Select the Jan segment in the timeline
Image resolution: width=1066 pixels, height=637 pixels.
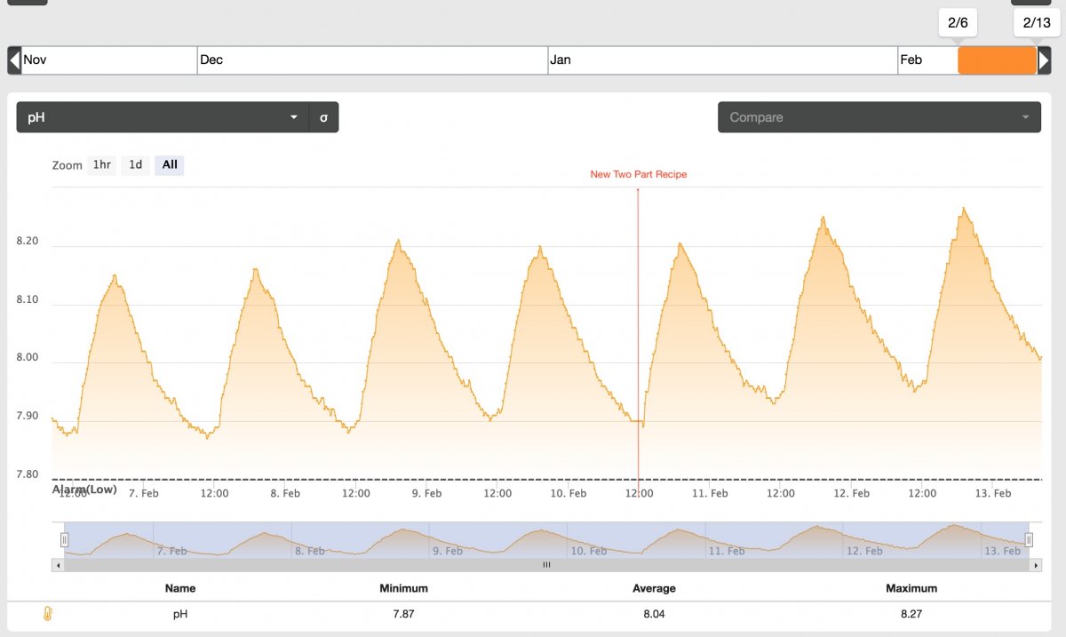tap(723, 60)
